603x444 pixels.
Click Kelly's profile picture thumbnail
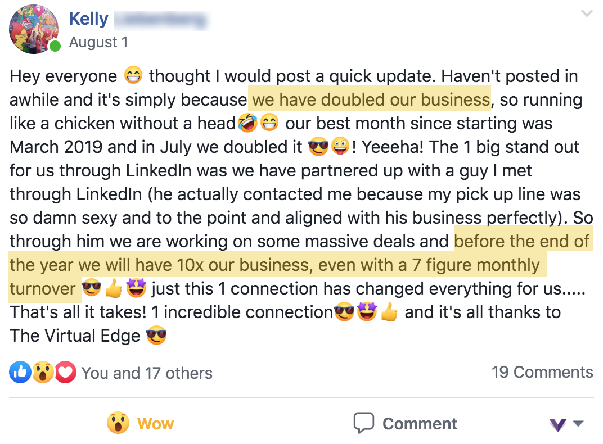[34, 29]
